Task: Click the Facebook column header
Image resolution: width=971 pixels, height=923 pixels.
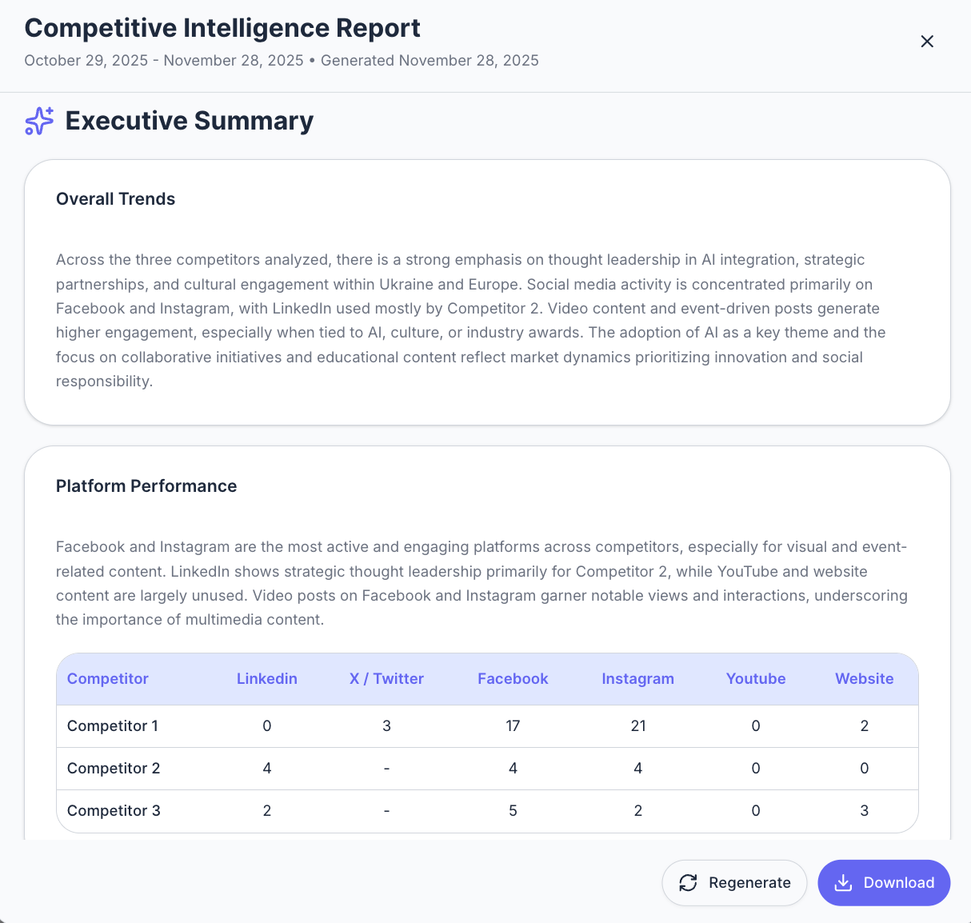Action: click(513, 678)
